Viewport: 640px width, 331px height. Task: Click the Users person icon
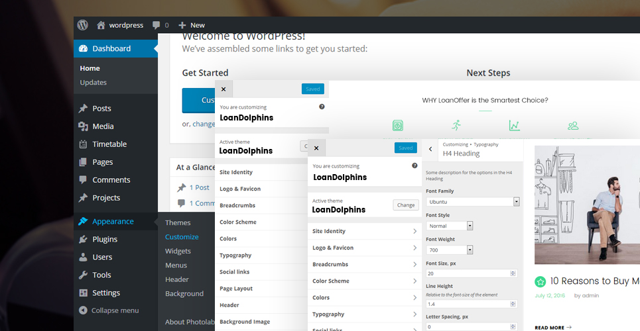pyautogui.click(x=84, y=258)
